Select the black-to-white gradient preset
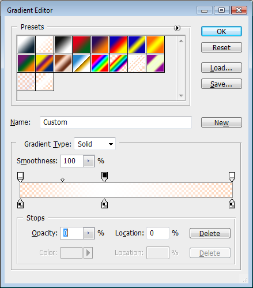The image size is (253, 288). pos(63,44)
